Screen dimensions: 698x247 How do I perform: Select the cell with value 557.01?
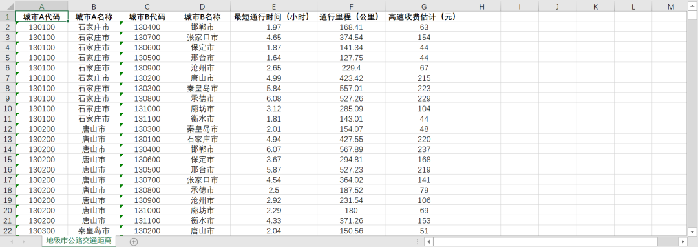point(351,88)
